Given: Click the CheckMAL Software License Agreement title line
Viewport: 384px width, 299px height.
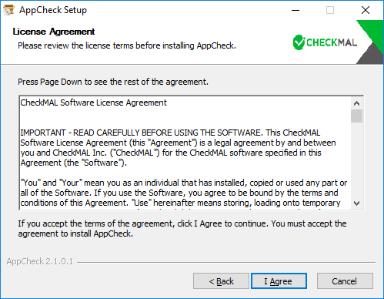Looking at the screenshot, I should (x=94, y=102).
